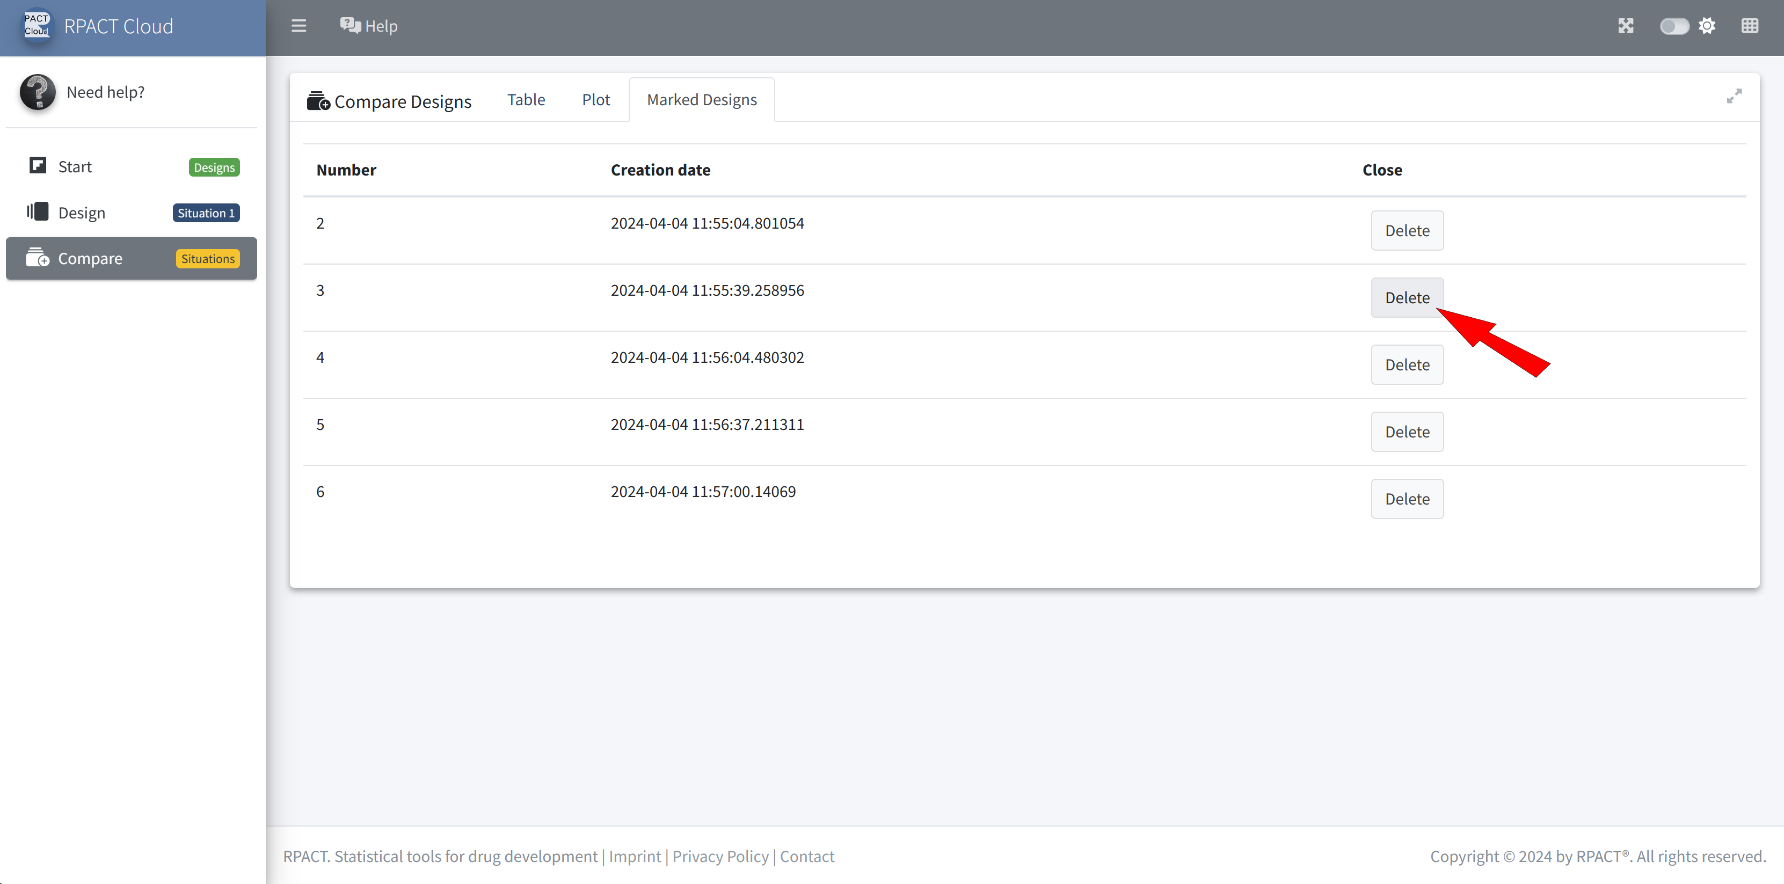Screen dimensions: 1784x884
Task: Switch to the Table tab
Action: coord(526,100)
